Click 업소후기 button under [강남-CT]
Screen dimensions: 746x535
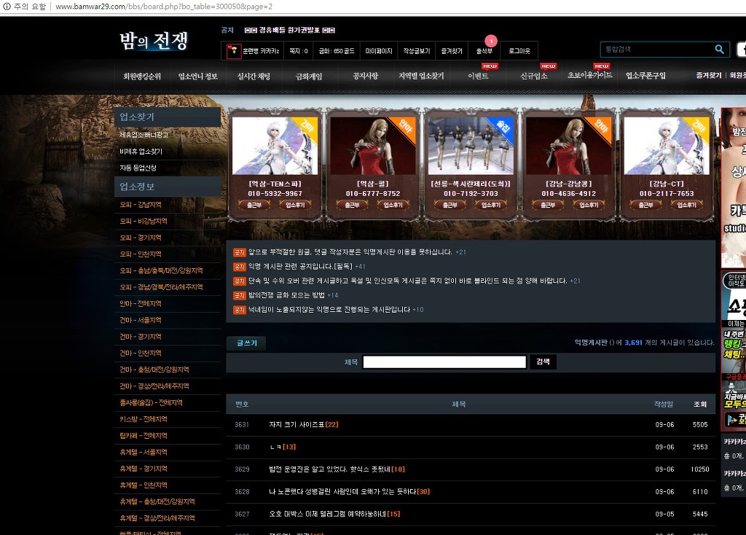[687, 205]
